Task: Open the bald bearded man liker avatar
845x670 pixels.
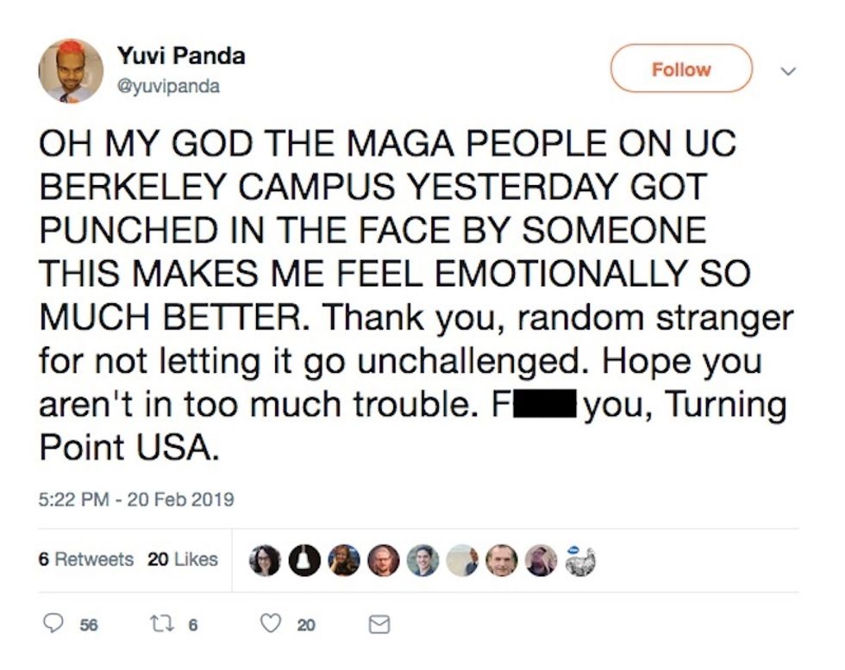Action: (x=384, y=560)
